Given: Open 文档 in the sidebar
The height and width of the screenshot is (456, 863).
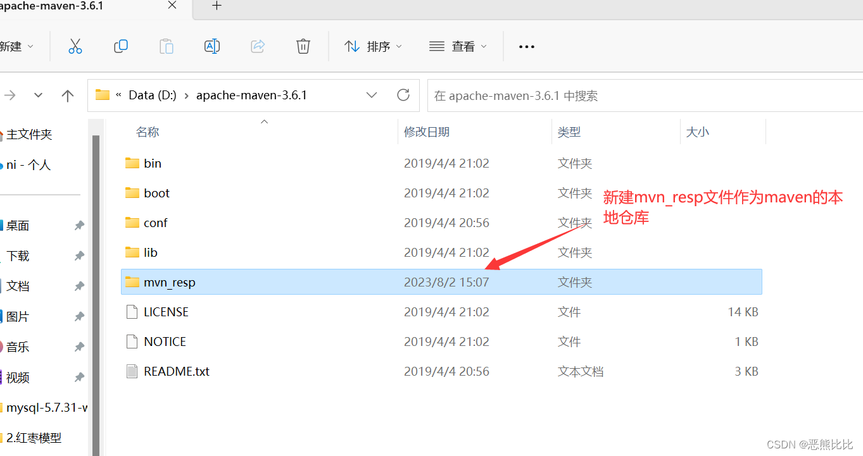Looking at the screenshot, I should coord(18,286).
